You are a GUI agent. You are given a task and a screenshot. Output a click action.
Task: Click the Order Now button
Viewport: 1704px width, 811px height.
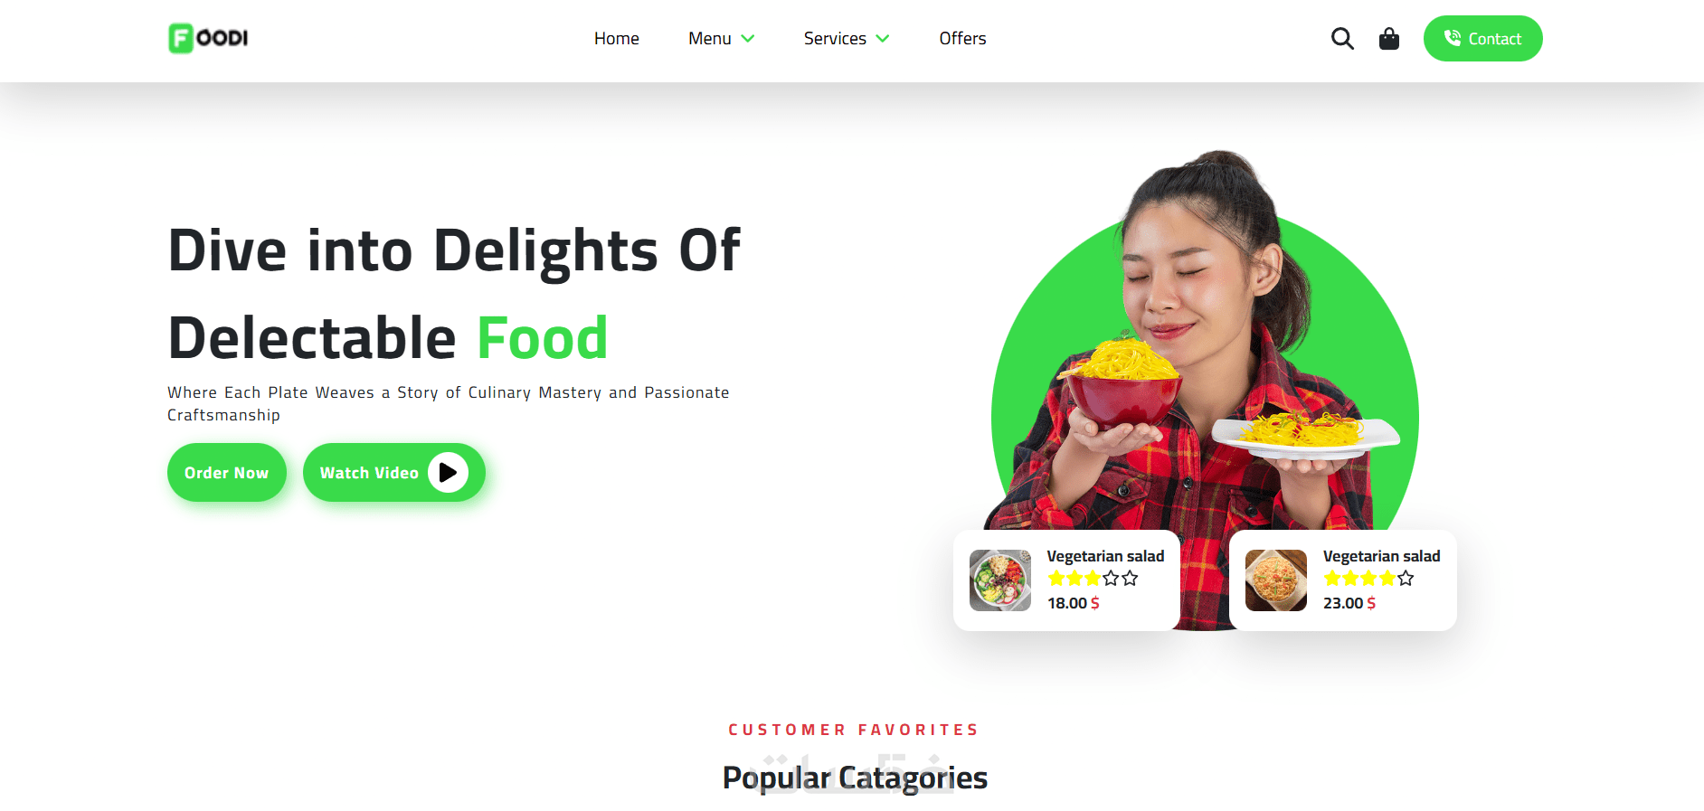[227, 472]
